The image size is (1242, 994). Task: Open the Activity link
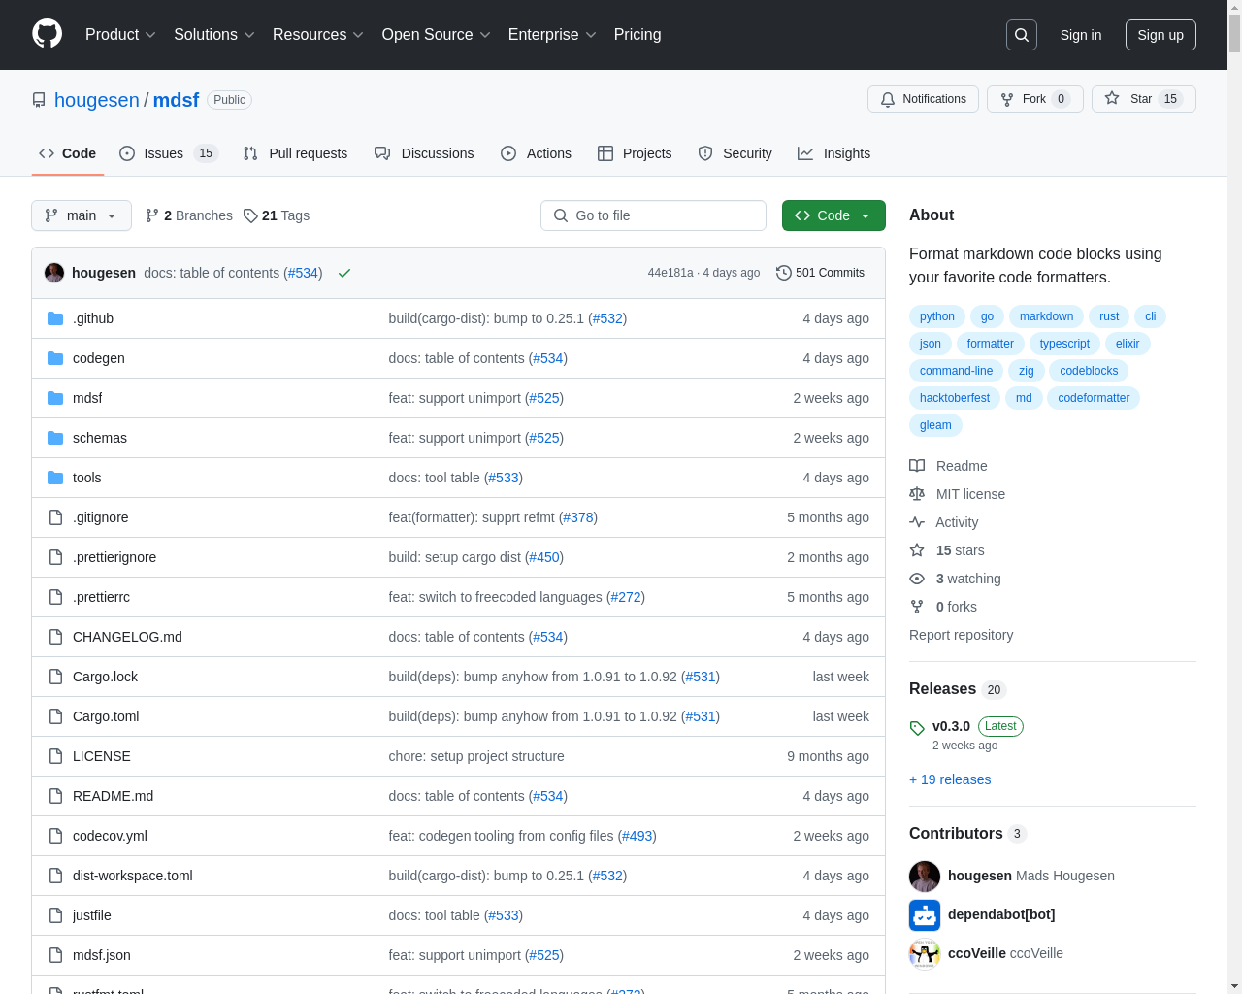tap(943, 522)
